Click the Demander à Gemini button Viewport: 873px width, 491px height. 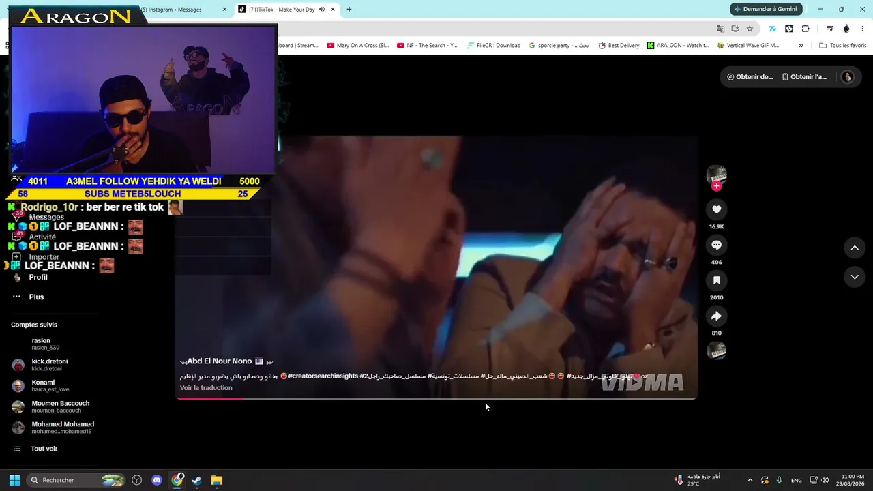(x=766, y=9)
